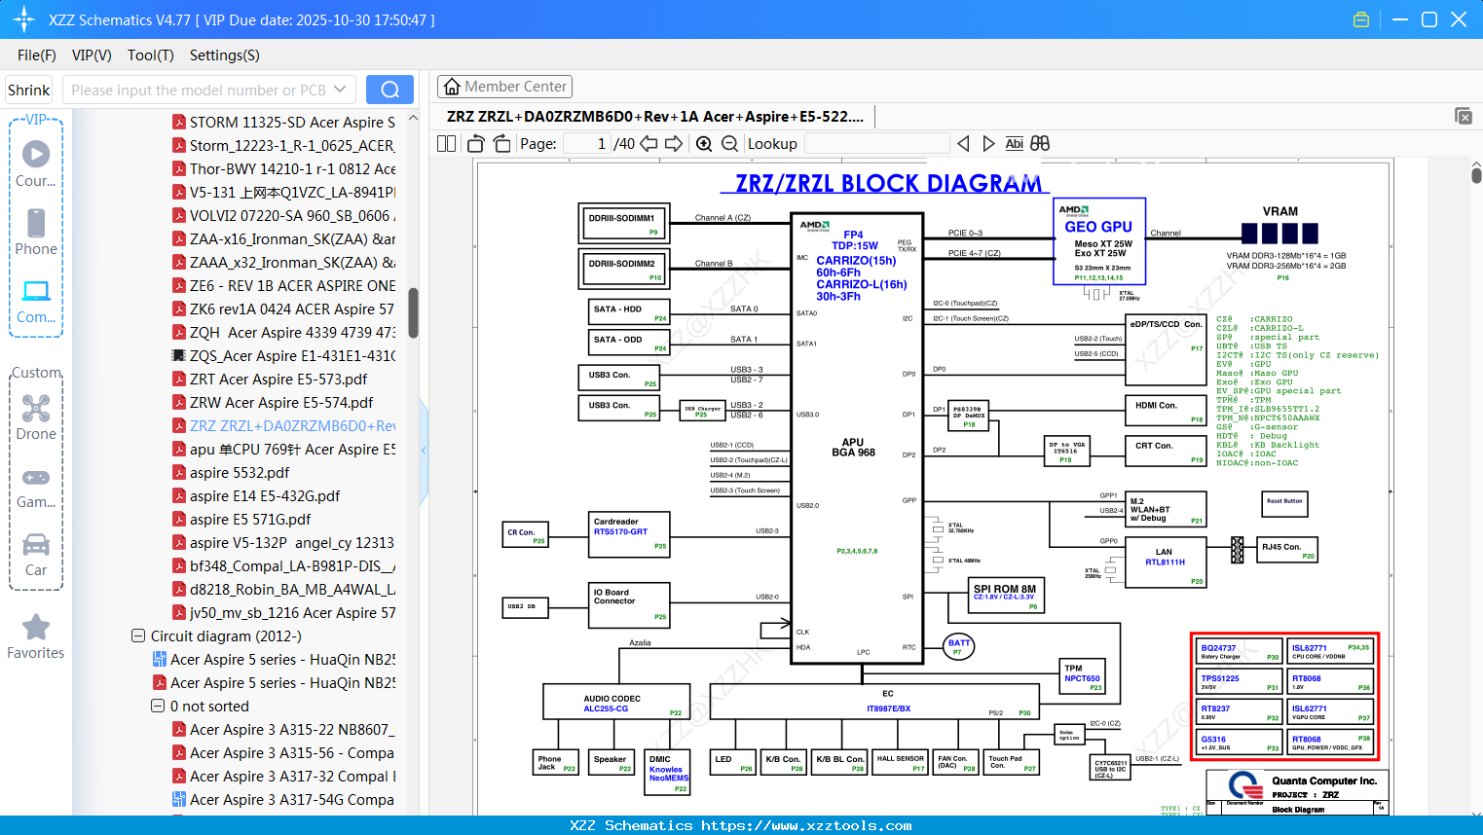Select the ZRZ ZRZL document tab

[655, 116]
